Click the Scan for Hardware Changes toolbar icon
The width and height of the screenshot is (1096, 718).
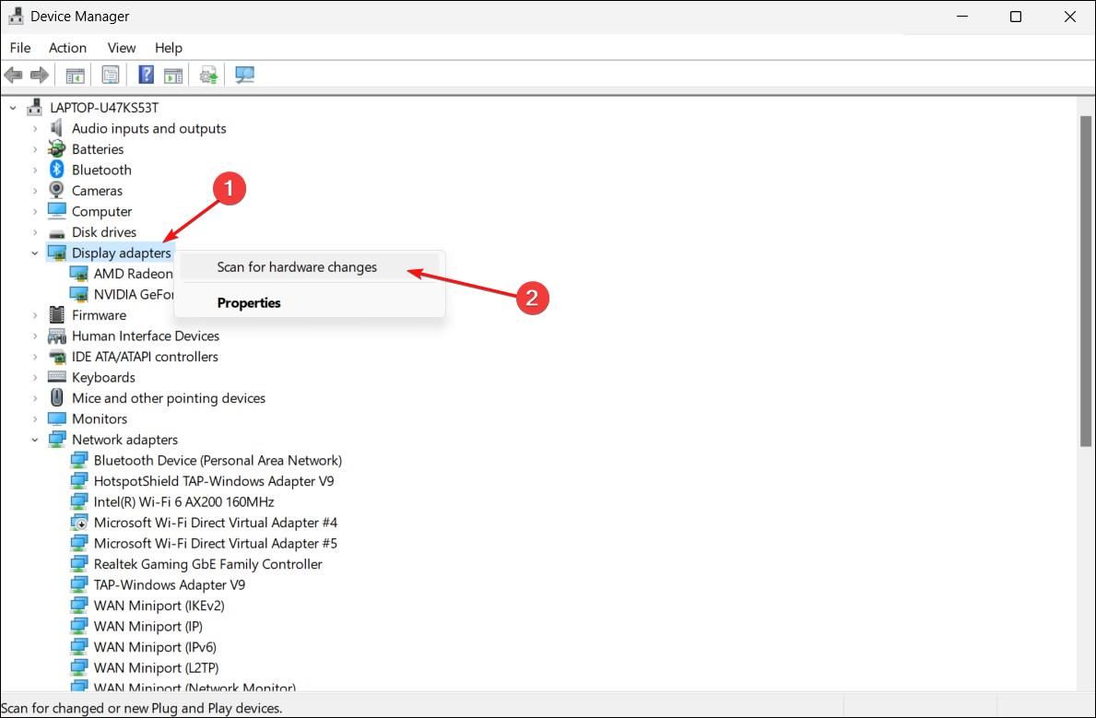pos(244,74)
